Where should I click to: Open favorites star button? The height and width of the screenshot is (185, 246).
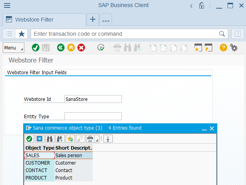coord(22,34)
